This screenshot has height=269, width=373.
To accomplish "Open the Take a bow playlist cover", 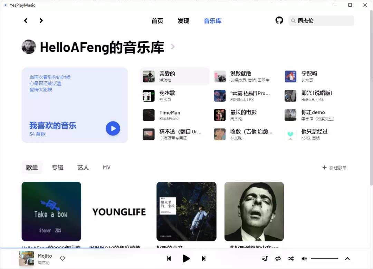I will click(x=51, y=211).
